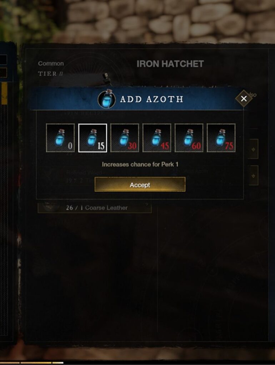Select the Coarse Leather ingredient row
The width and height of the screenshot is (275, 365).
[x=95, y=207]
